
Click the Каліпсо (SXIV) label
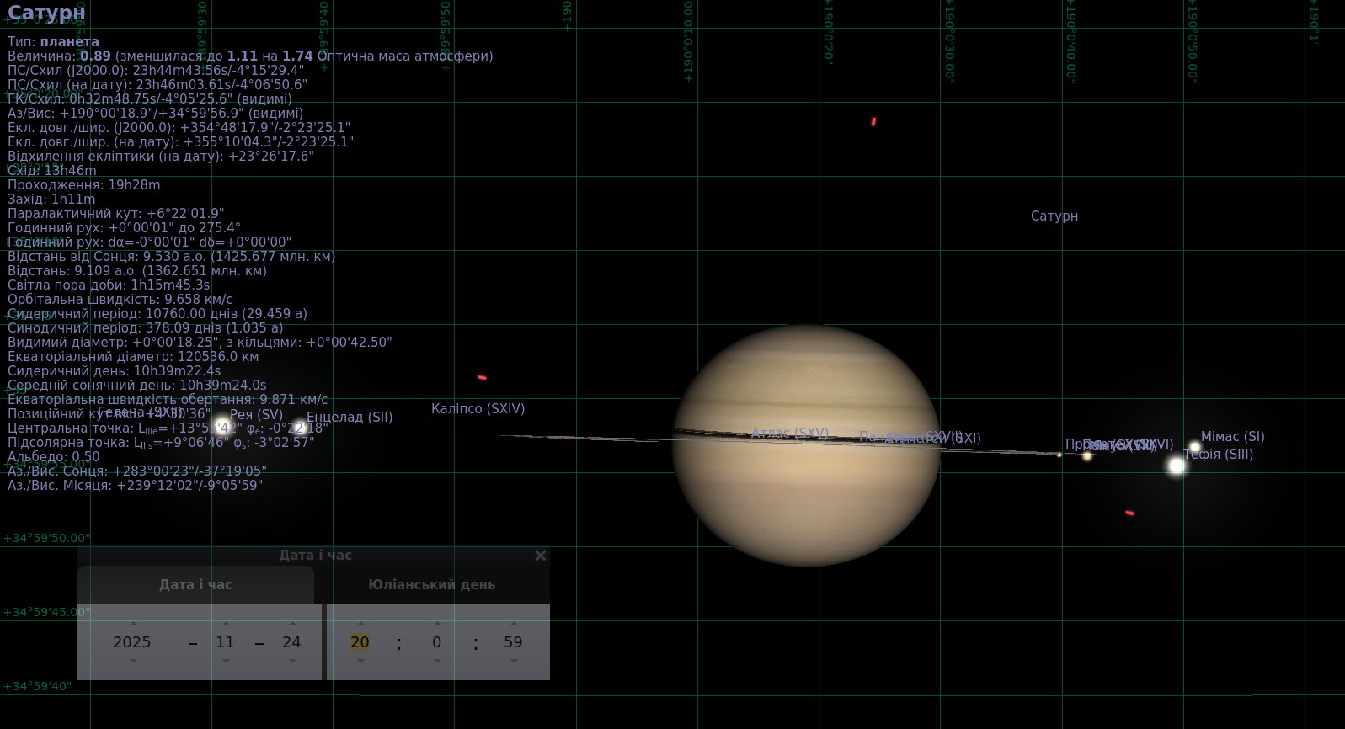[x=478, y=409]
